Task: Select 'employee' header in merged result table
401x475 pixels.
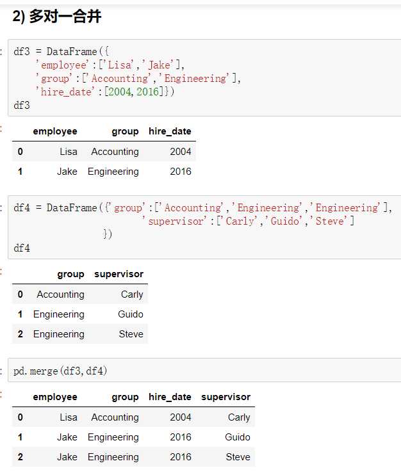Action: coord(55,397)
